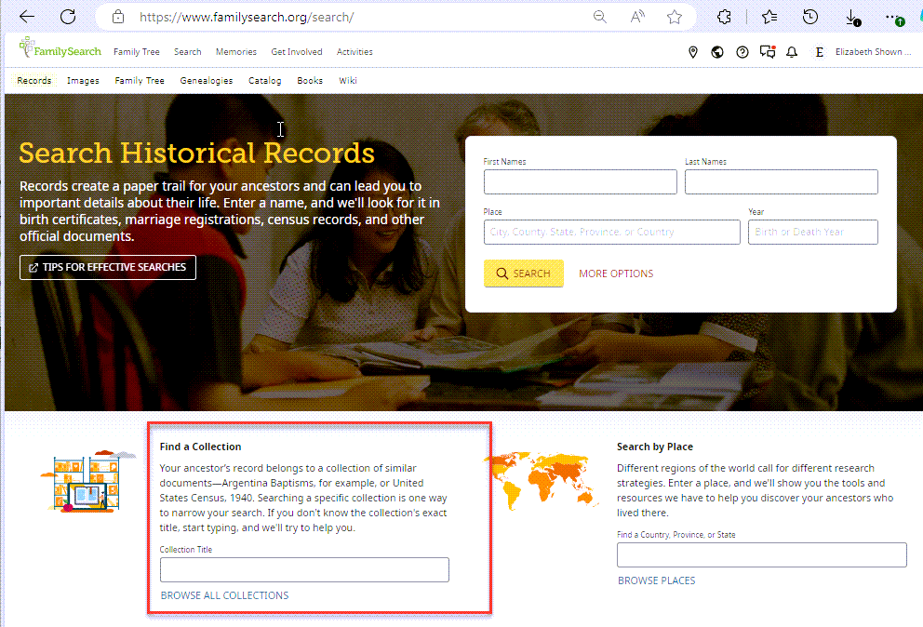Image resolution: width=923 pixels, height=627 pixels.
Task: Focus the Birth or Death Year field
Action: pyautogui.click(x=813, y=232)
